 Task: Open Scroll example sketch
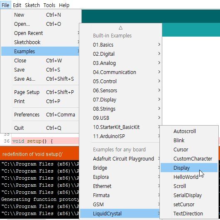189,186
